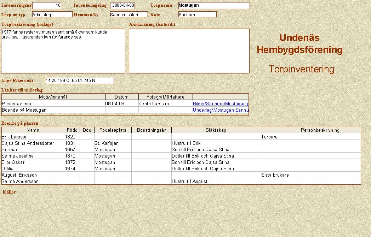Click the Släktskap column header
The image size is (371, 237).
[x=216, y=130]
